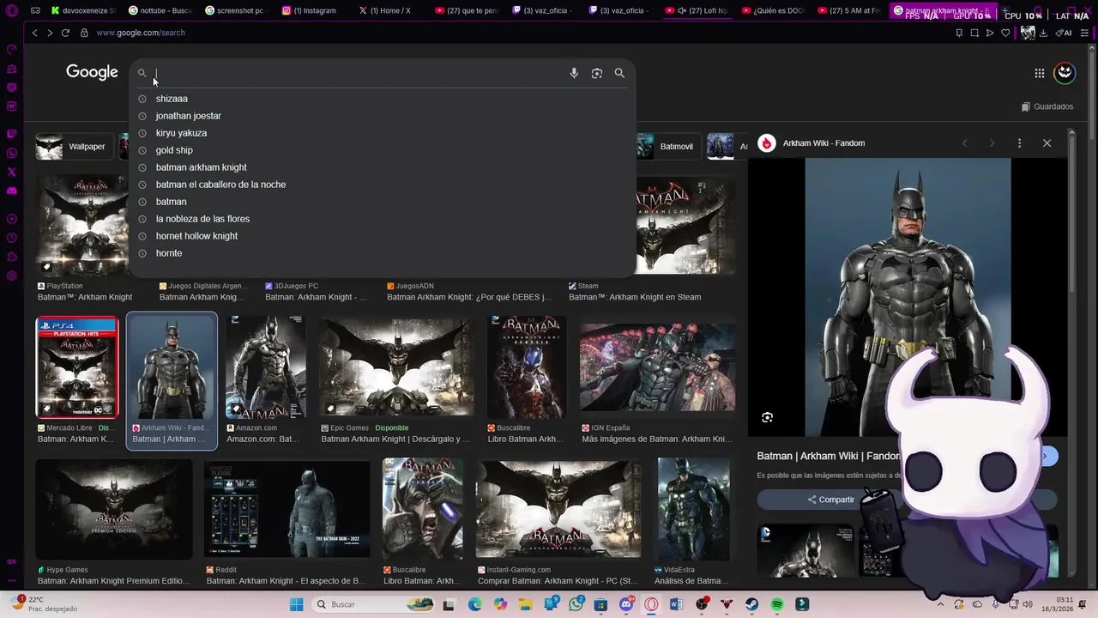Open Instant-Gaming.com Batman result
Image resolution: width=1098 pixels, height=618 pixels.
pyautogui.click(x=558, y=510)
